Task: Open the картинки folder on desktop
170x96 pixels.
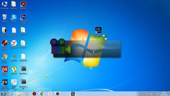Action: coord(14,5)
